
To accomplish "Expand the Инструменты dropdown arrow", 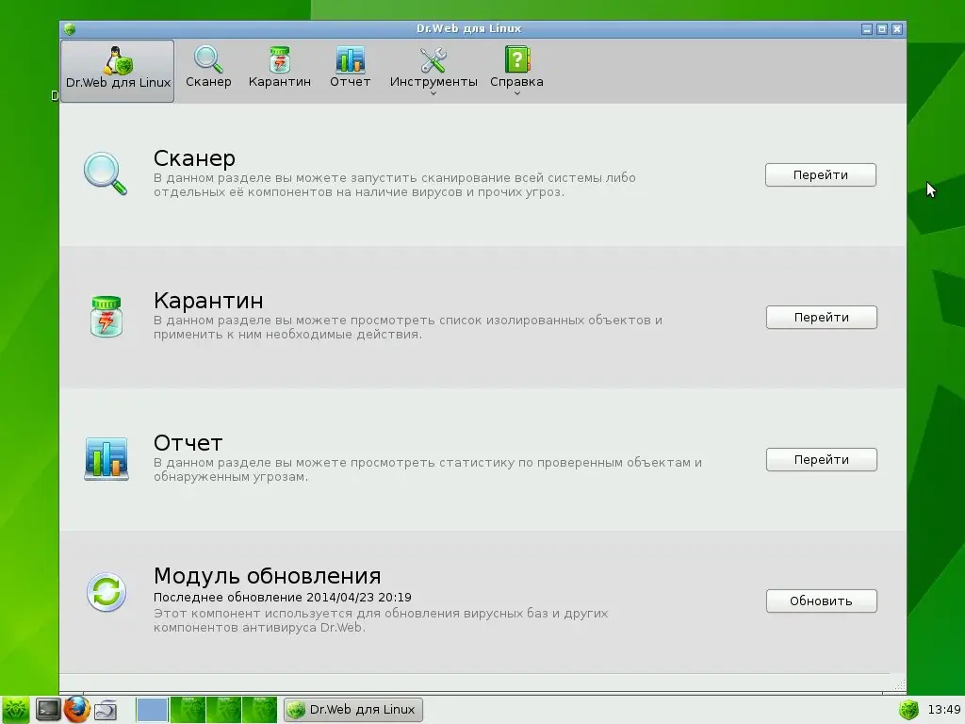I will [x=433, y=93].
